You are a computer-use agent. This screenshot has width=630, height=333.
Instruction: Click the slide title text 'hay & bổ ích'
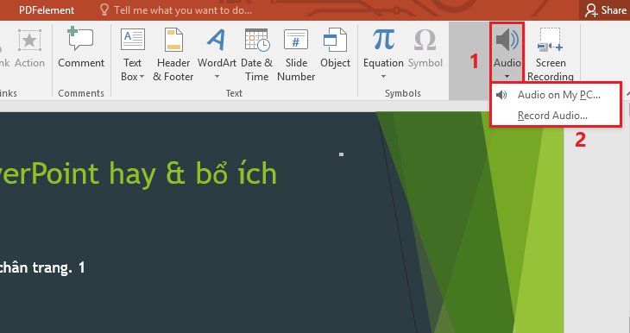pos(192,174)
